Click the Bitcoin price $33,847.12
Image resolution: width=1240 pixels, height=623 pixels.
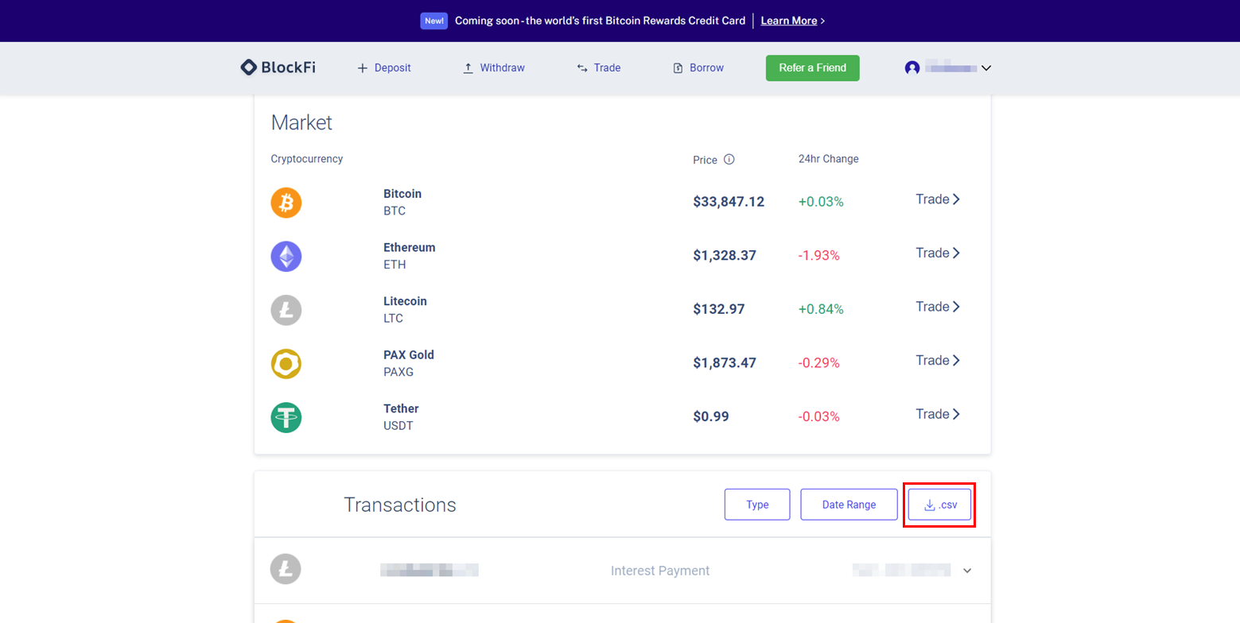729,202
